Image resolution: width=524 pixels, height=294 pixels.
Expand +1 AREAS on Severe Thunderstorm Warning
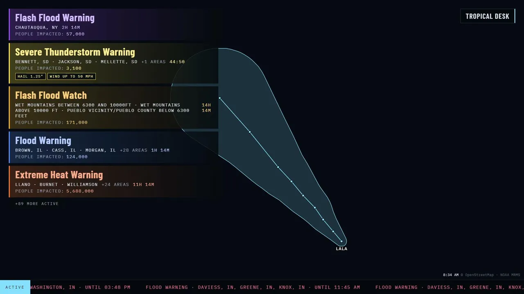[x=154, y=62]
